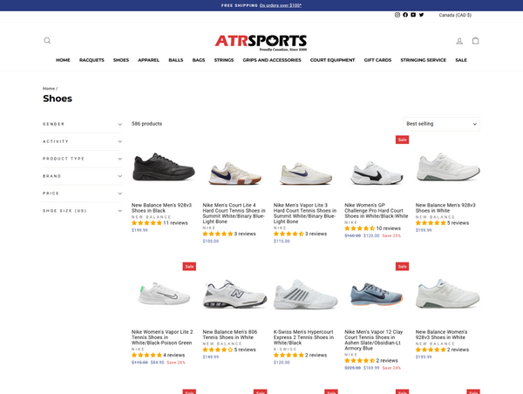Open Nike Women's Vapor Lite 2 product title
Screen dimensions: 523x394
coord(162,337)
